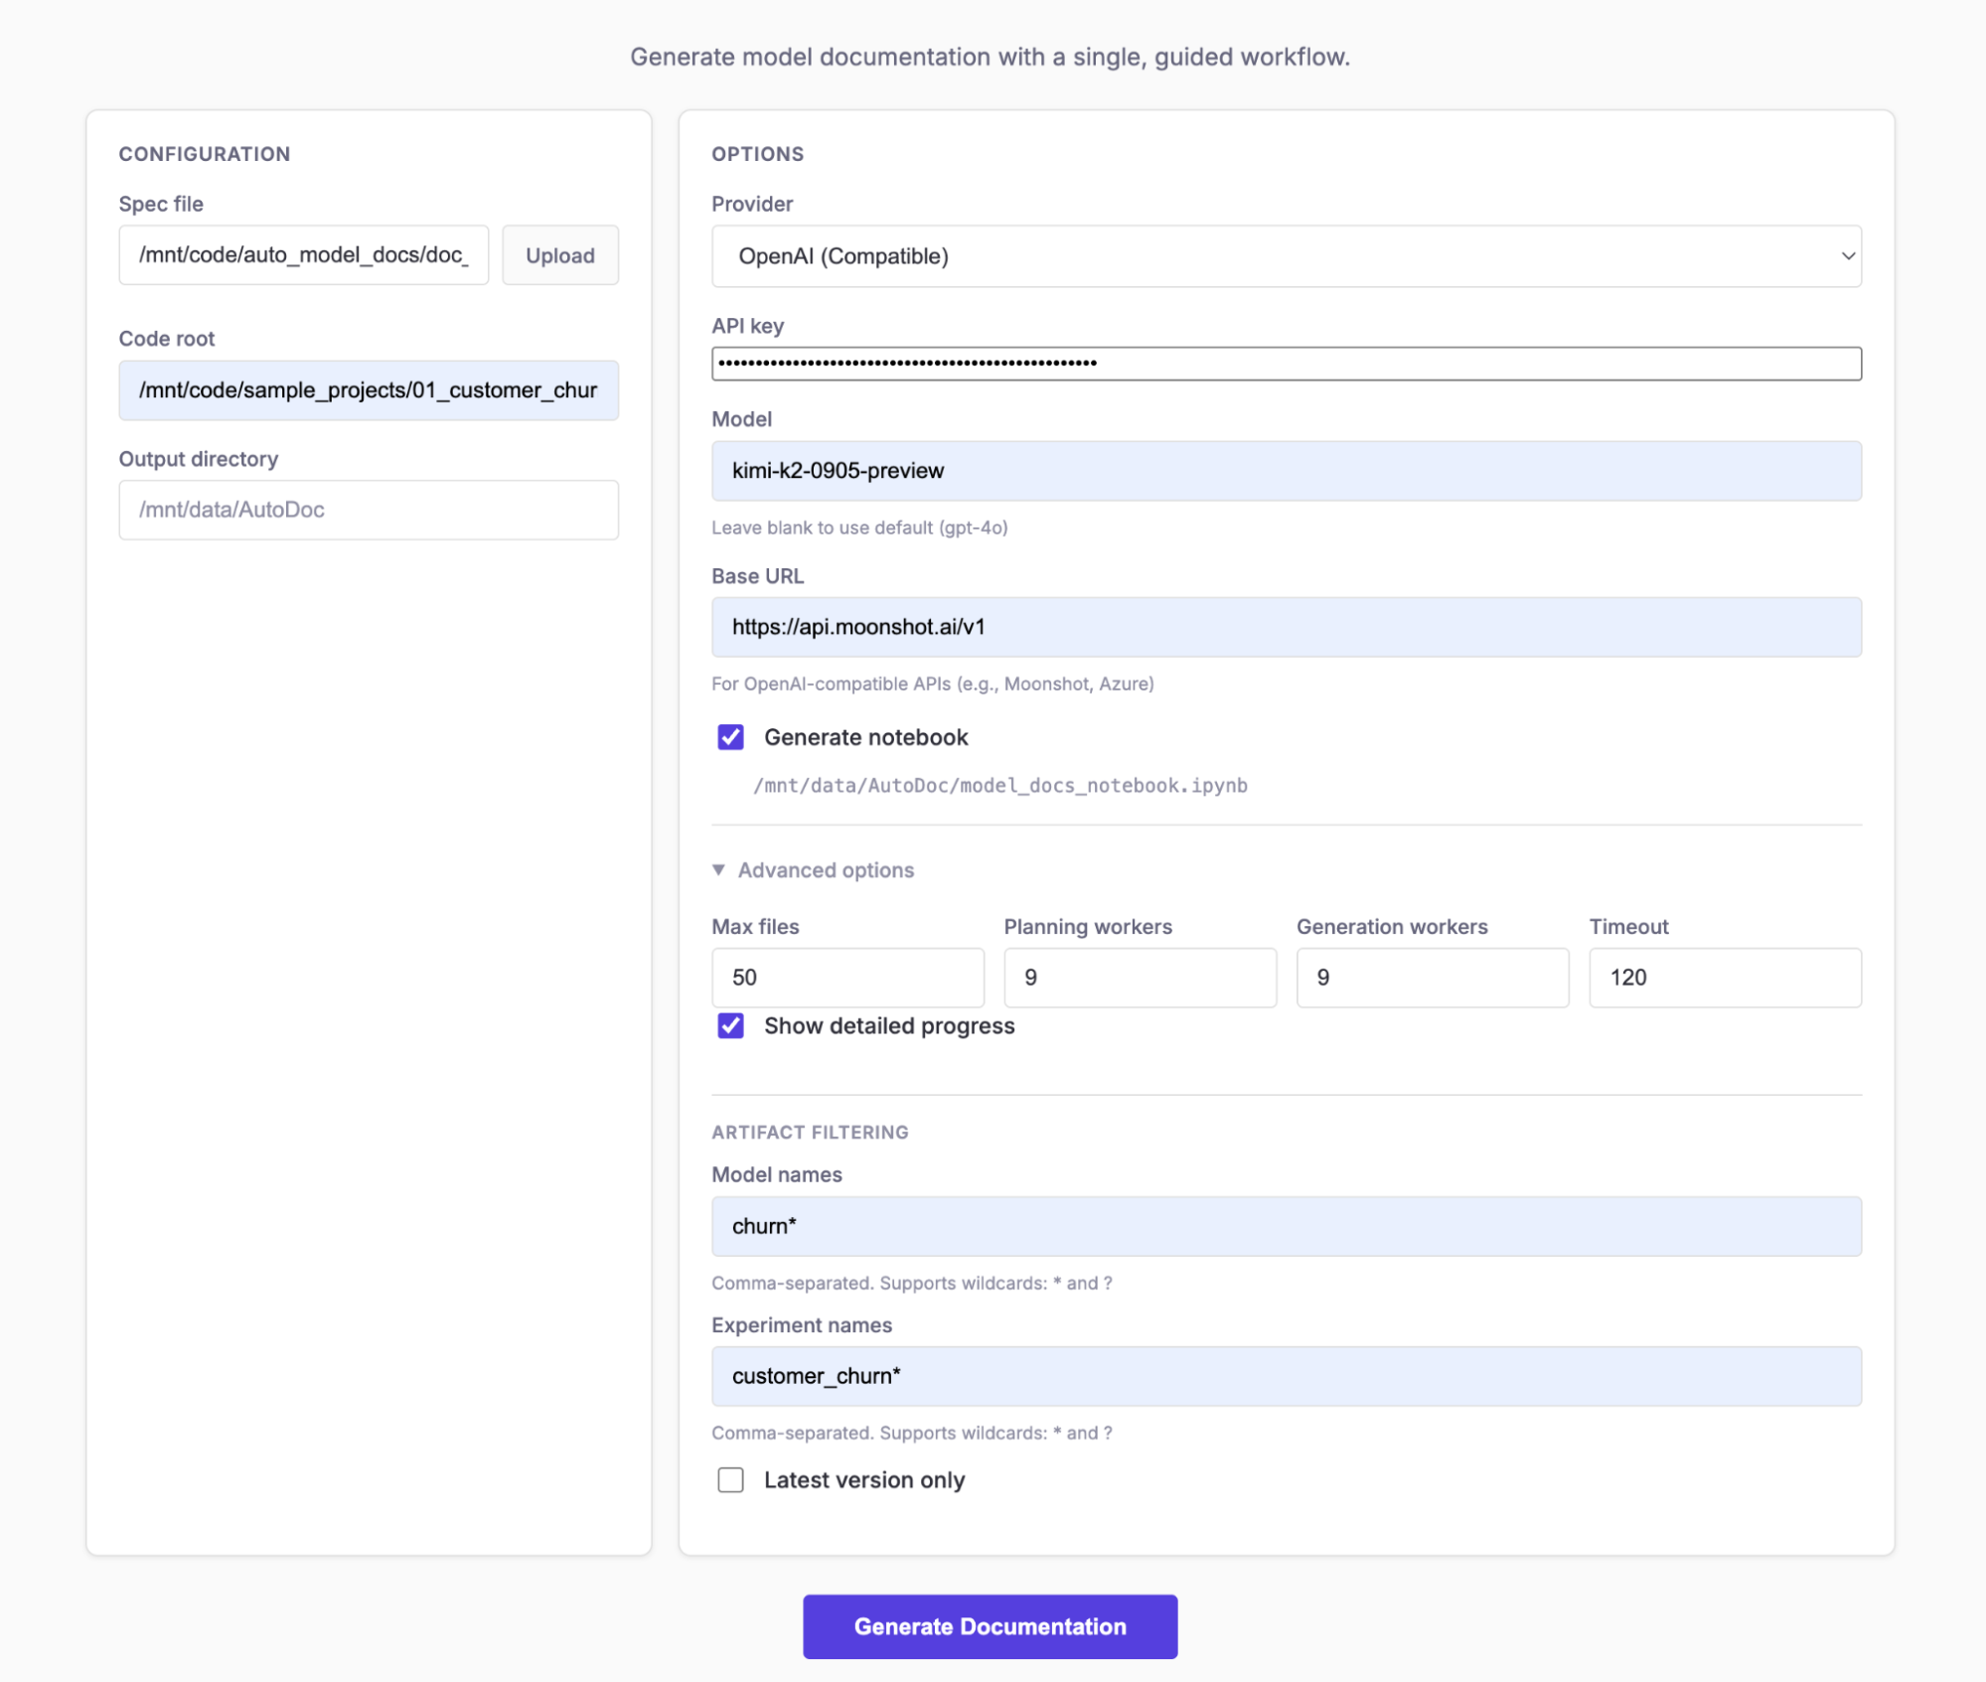Select the Max files value 50
Viewport: 1986px width, 1682px height.
tap(847, 977)
